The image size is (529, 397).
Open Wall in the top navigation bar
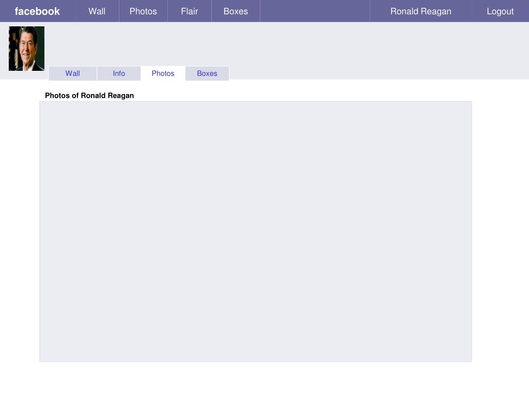[x=97, y=11]
